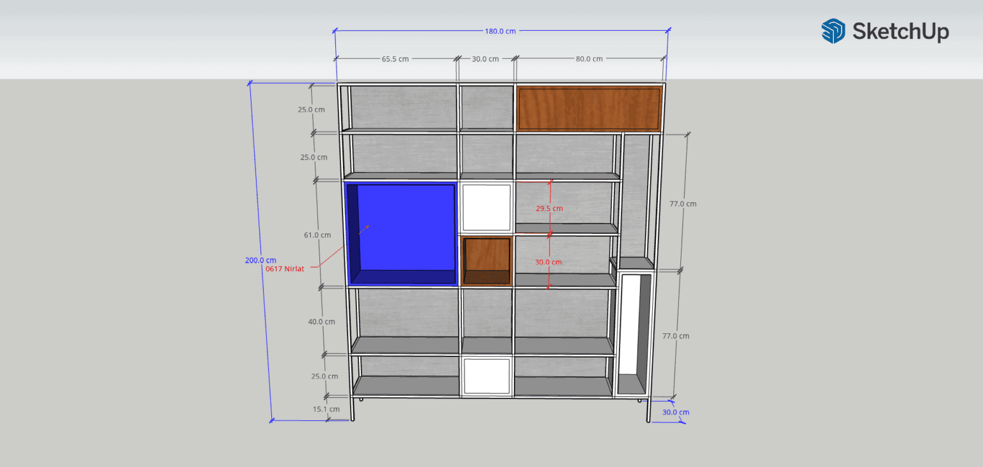
Task: Select the 80.0 cm dimension label
Action: [x=589, y=58]
